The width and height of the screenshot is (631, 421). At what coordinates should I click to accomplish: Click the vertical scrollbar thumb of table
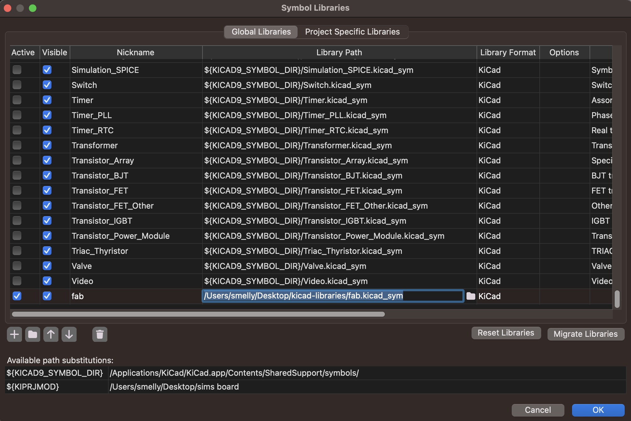pos(617,299)
